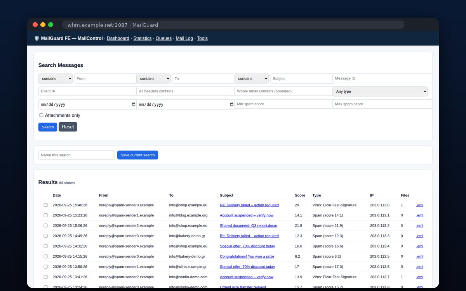Open 'Special offer: 70% discount today' scored 16.6
Viewport: 466px width, 291px height.
[247, 246]
